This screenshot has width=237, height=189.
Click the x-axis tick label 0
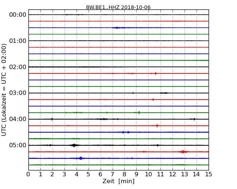click(28, 174)
